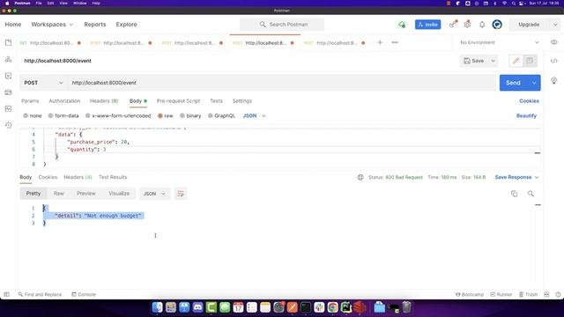Viewport: 564px width, 317px height.
Task: Open the Save options arrow
Action: pos(493,61)
